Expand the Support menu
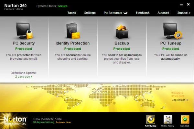Viewport: 194px width, 129px height. click(x=184, y=13)
